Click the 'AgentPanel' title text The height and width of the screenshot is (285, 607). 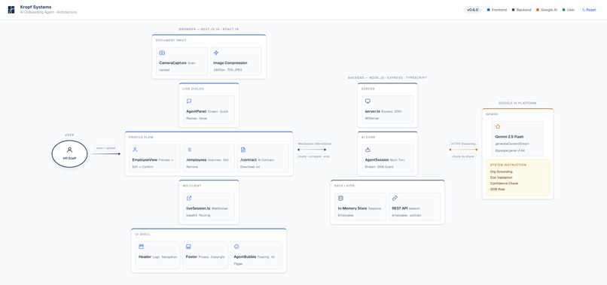[x=197, y=111]
